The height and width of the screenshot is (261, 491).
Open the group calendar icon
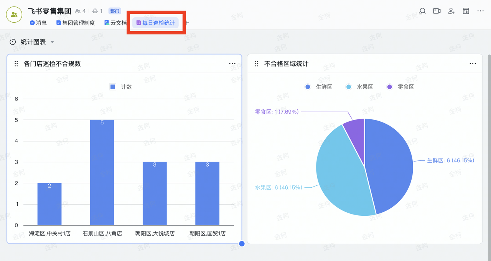coord(466,11)
